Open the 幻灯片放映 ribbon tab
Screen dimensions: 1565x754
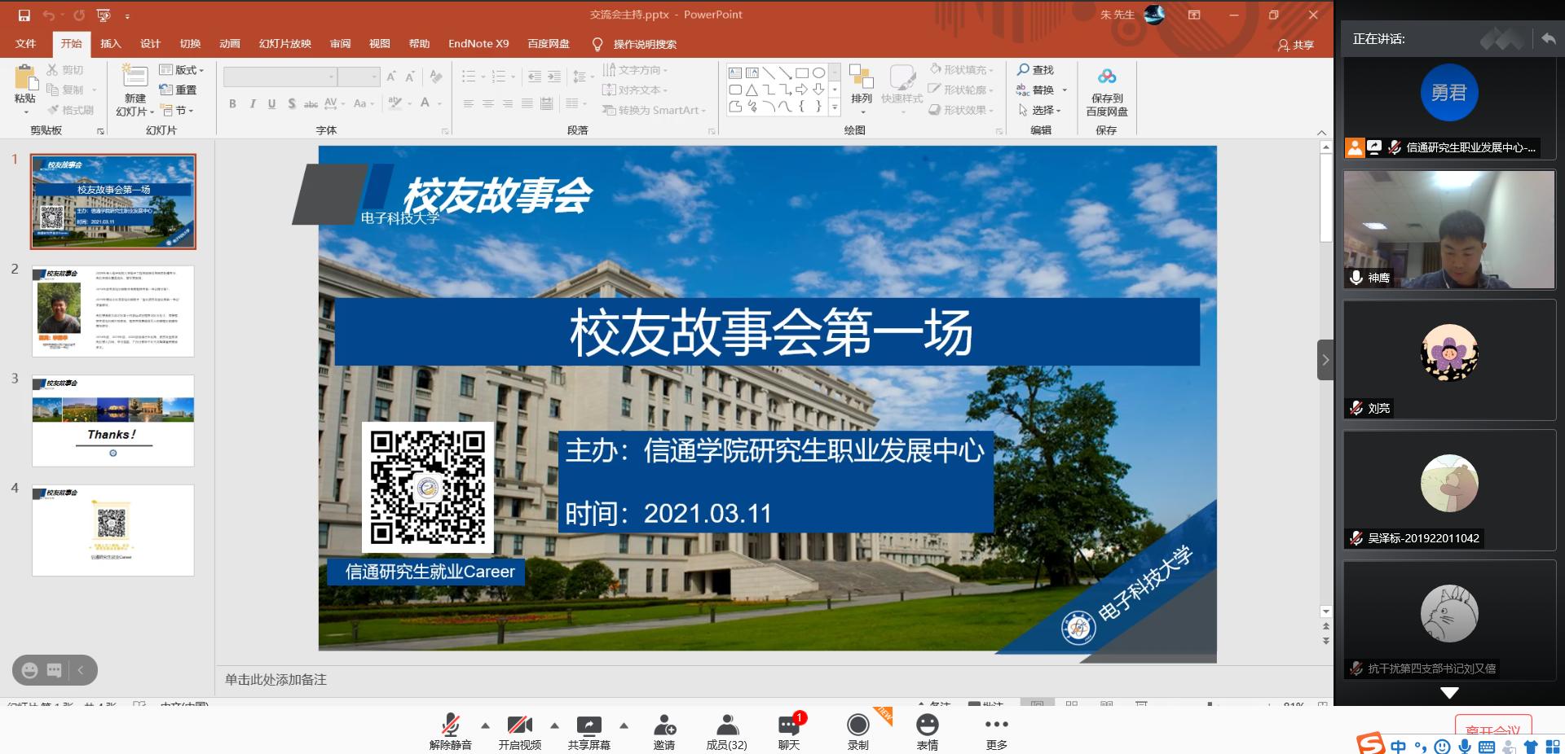pos(284,44)
